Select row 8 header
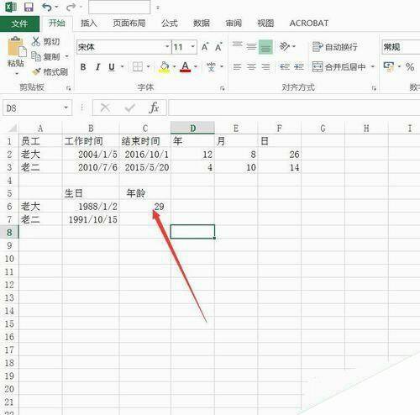Screen dimensions: 420x415 pos(9,232)
